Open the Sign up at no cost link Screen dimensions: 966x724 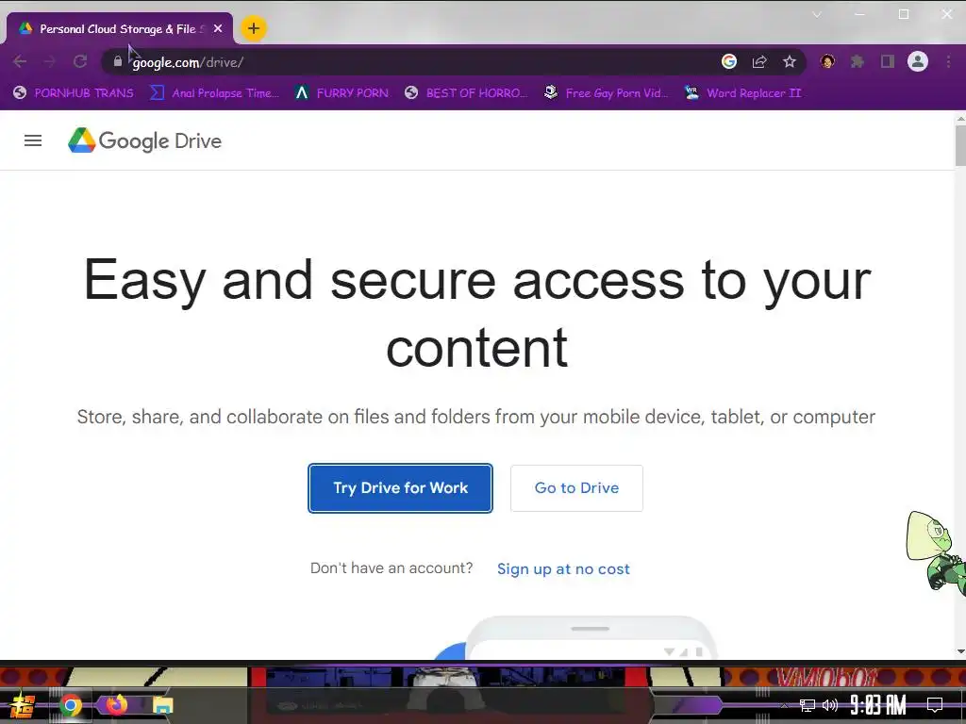pyautogui.click(x=564, y=568)
